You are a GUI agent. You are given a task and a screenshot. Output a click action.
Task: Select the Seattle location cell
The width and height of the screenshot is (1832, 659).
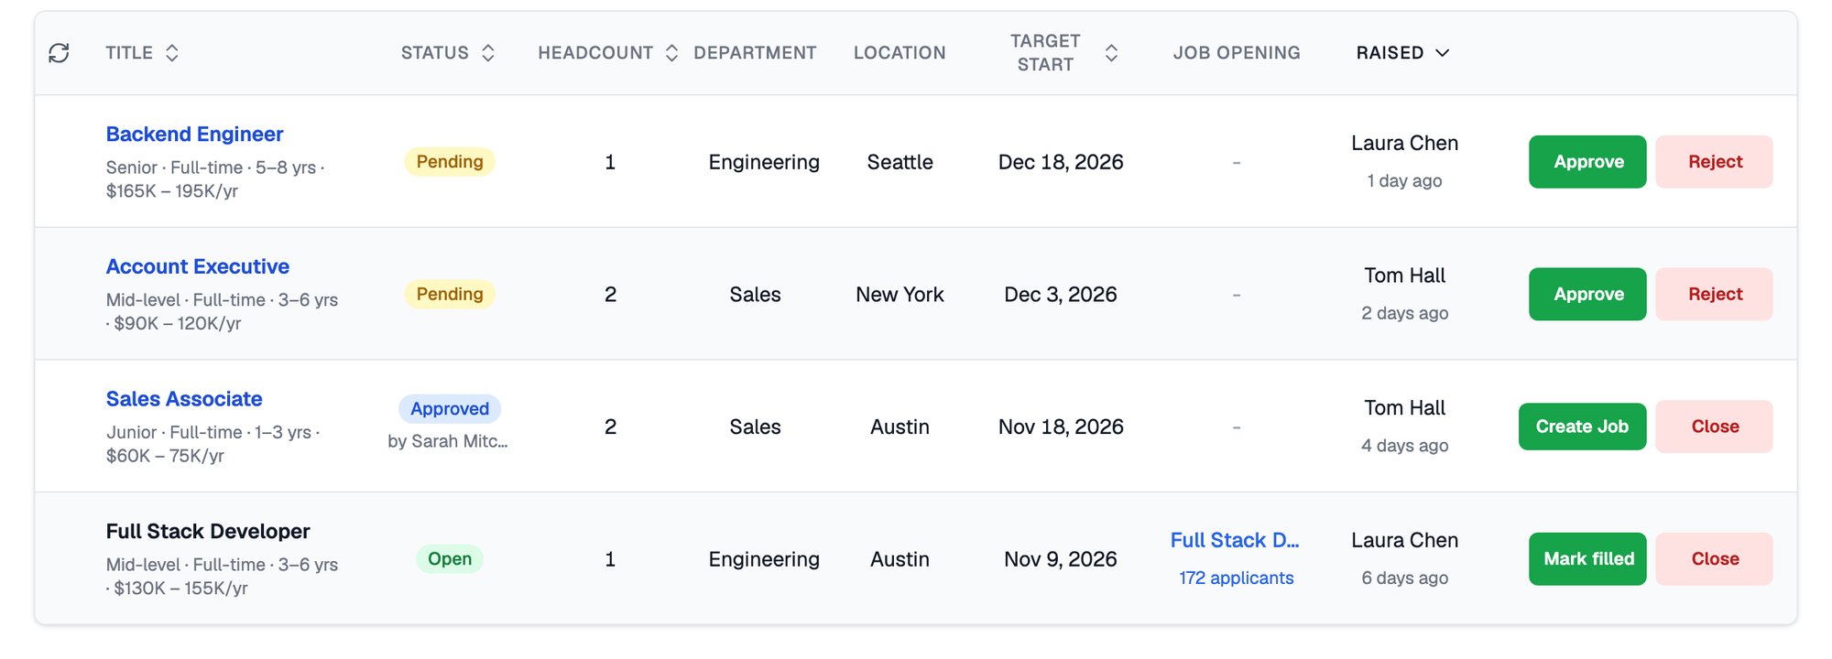pos(900,162)
